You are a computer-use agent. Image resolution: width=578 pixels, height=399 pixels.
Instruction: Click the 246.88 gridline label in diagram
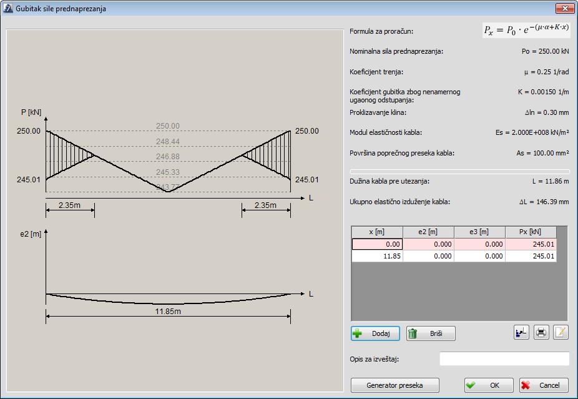click(x=168, y=157)
